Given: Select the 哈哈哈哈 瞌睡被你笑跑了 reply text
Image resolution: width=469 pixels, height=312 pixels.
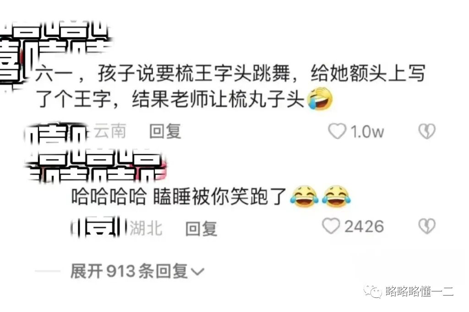Looking at the screenshot, I should pos(179,196).
